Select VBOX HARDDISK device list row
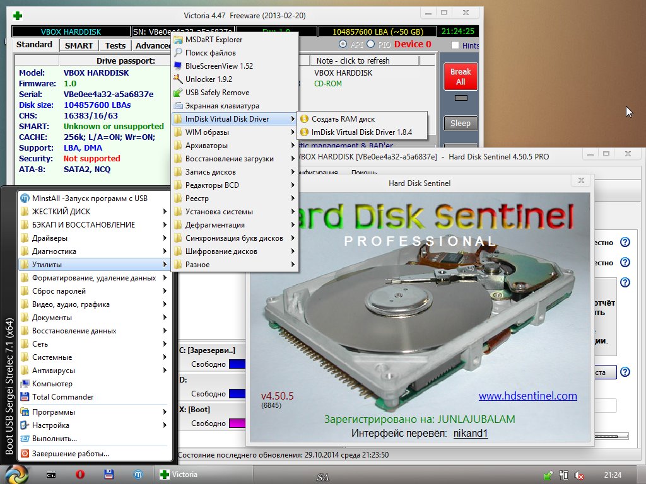The image size is (646, 484). (x=343, y=73)
